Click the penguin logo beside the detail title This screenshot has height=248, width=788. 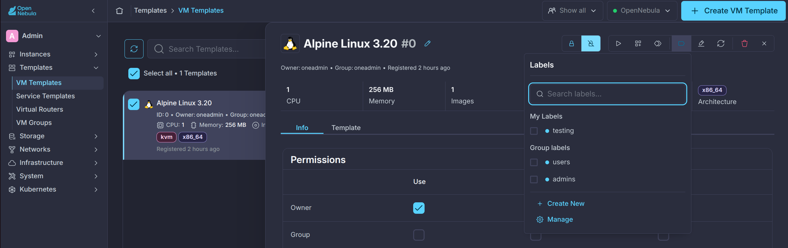pyautogui.click(x=290, y=43)
